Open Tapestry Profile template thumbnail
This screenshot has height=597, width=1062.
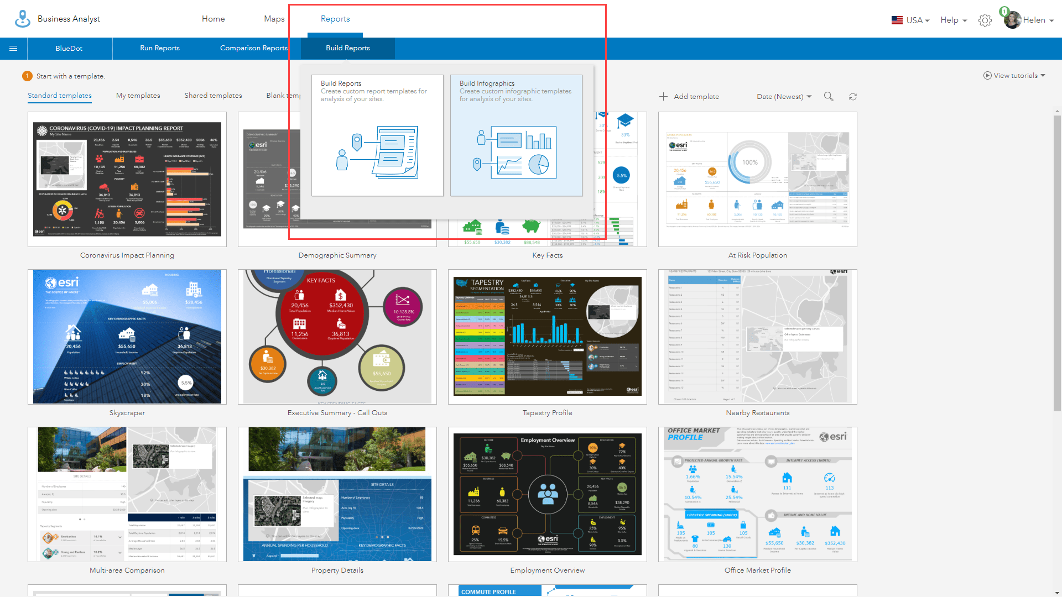coord(548,337)
